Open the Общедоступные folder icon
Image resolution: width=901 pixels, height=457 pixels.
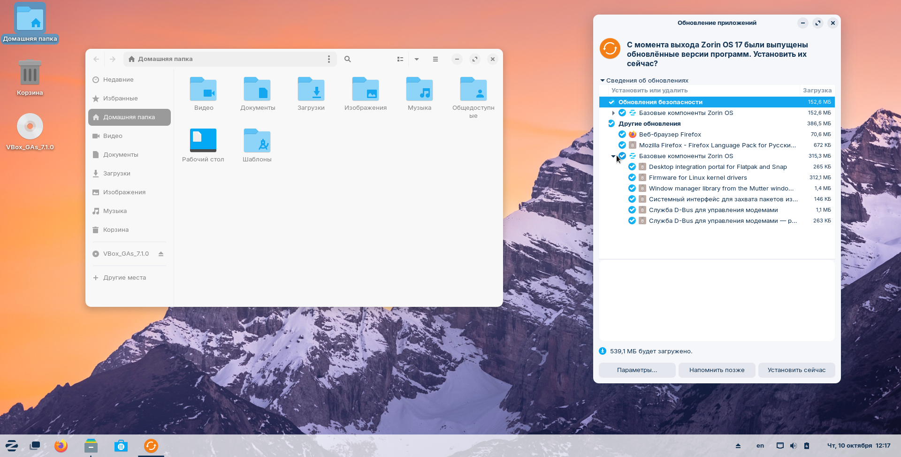click(473, 89)
